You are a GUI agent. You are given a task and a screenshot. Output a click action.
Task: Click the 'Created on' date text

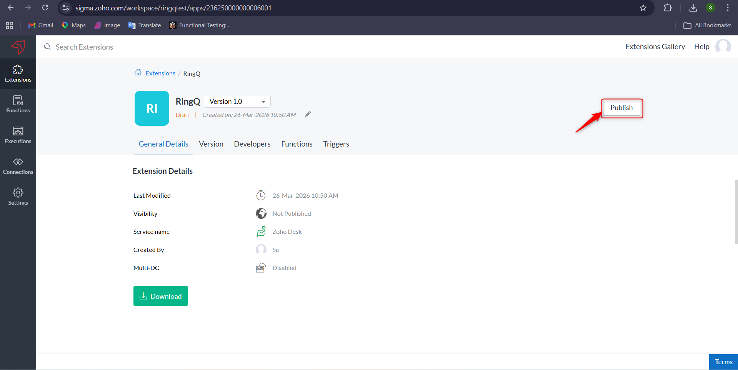249,115
